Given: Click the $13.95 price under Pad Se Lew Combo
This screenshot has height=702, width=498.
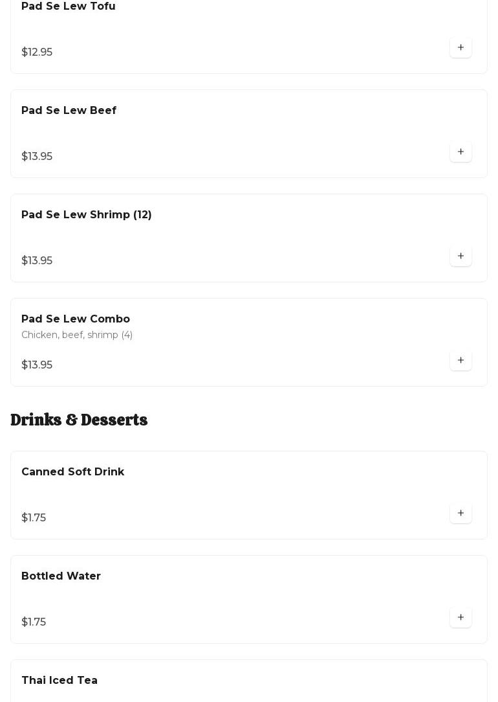Looking at the screenshot, I should pos(37,365).
